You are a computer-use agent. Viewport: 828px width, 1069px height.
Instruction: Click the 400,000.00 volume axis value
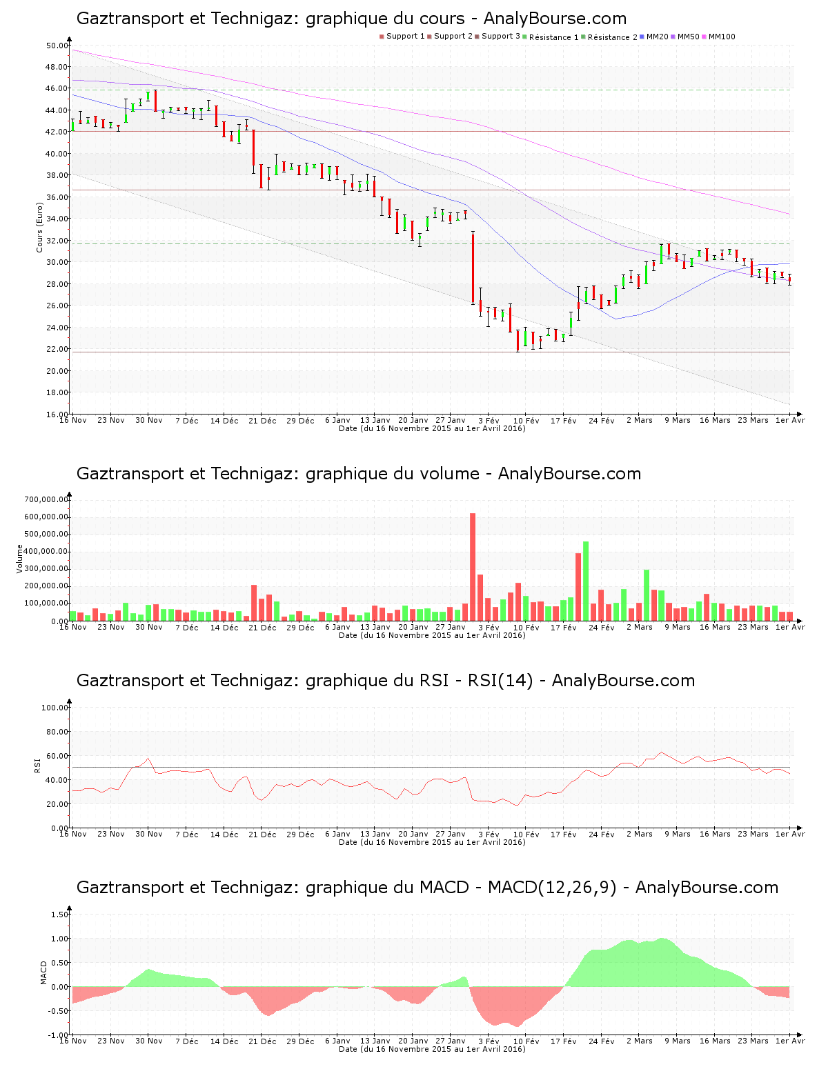tap(46, 552)
